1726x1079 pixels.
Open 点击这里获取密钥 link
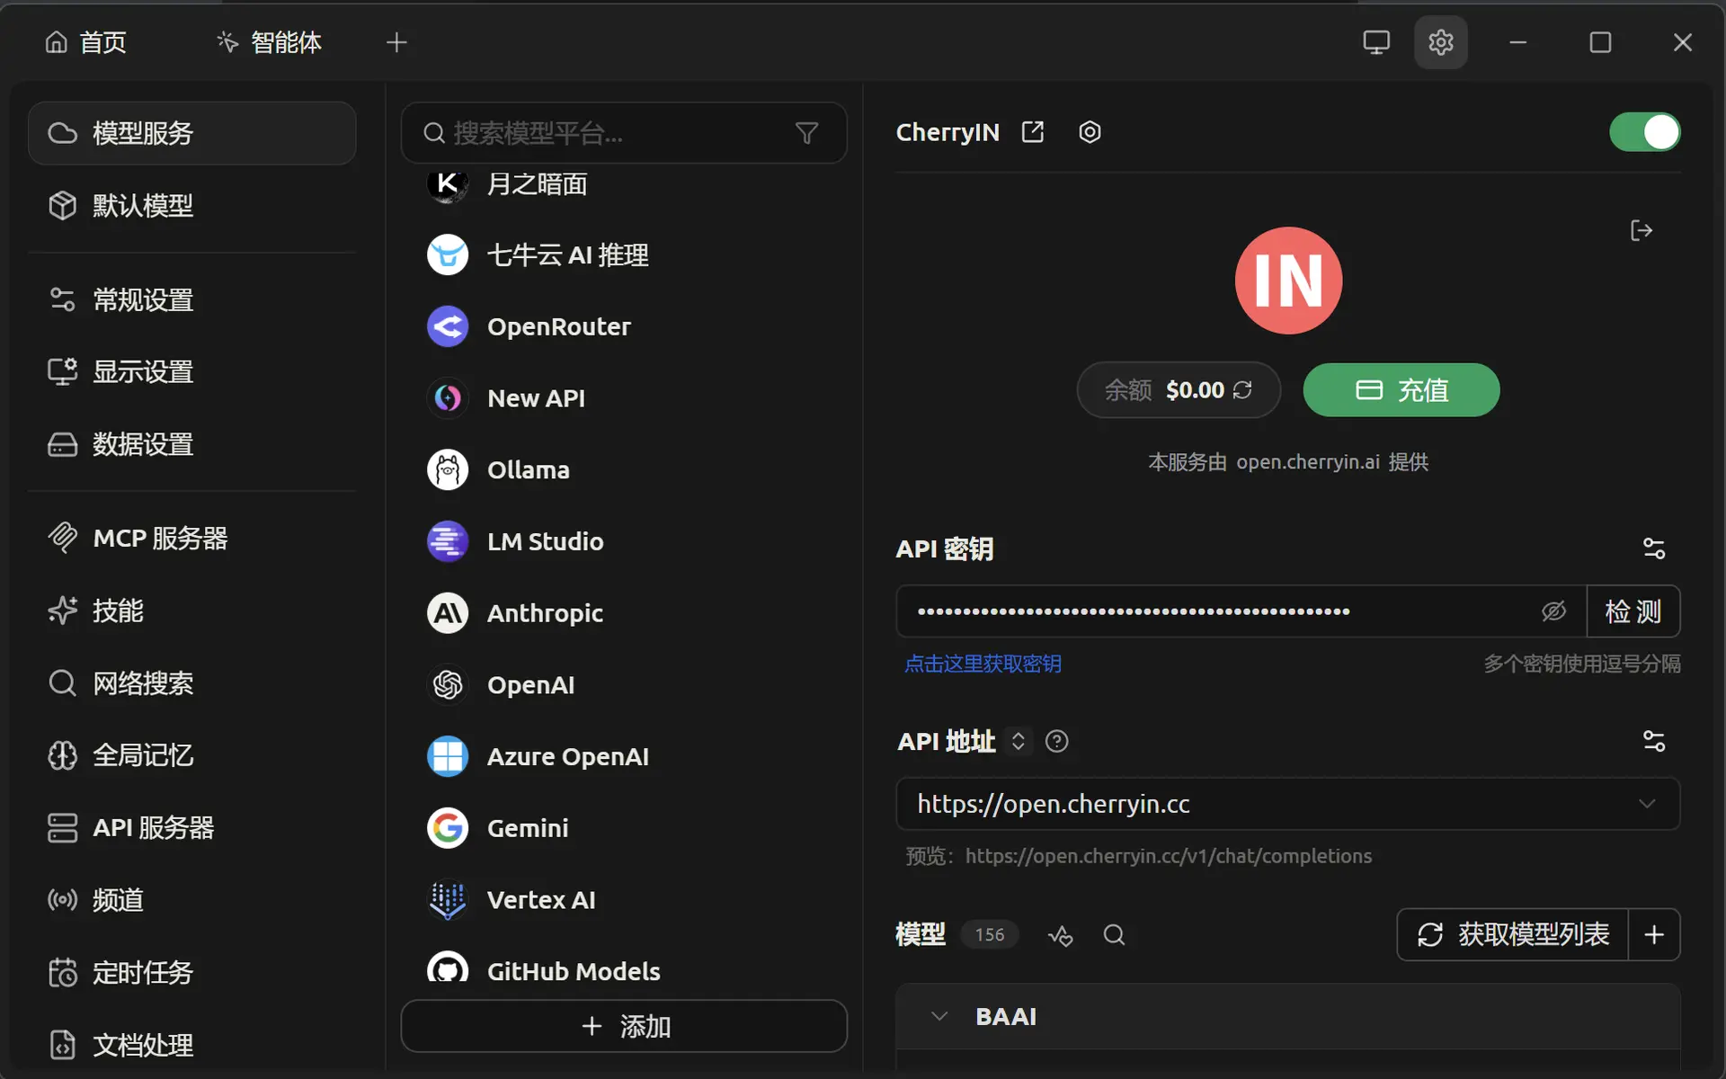click(x=983, y=664)
